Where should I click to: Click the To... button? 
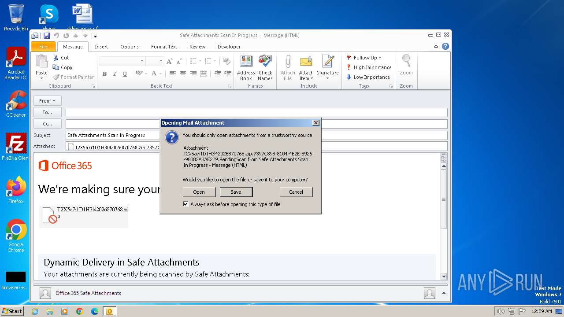pyautogui.click(x=47, y=112)
